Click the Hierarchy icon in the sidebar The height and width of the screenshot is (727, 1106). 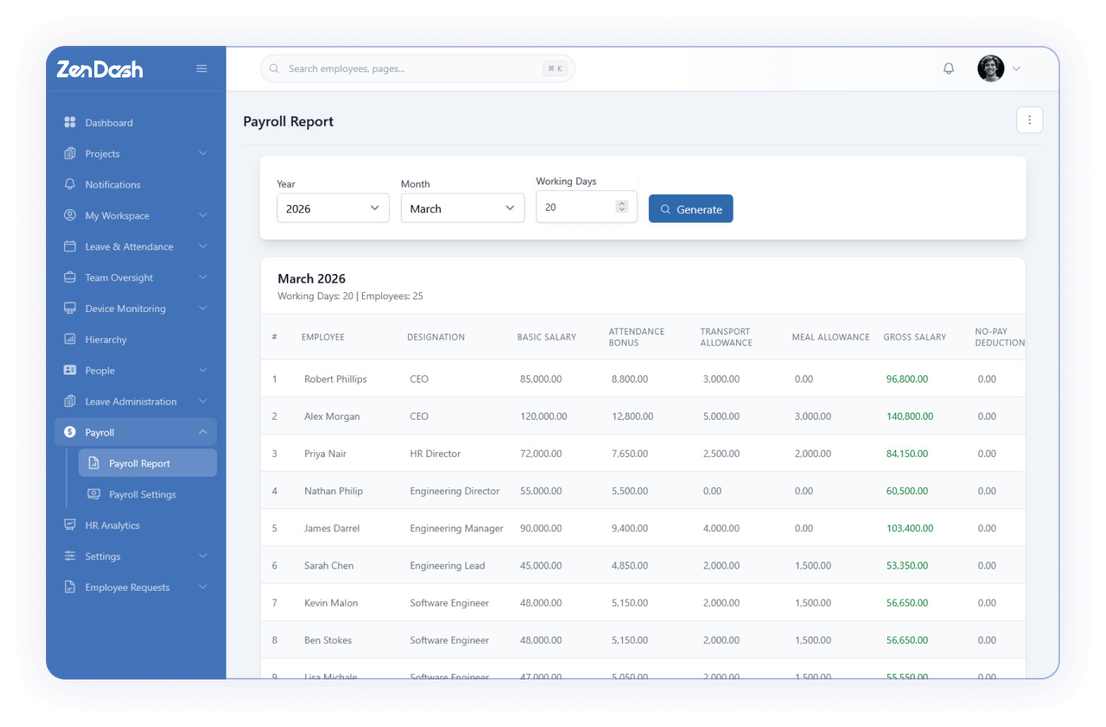(70, 339)
